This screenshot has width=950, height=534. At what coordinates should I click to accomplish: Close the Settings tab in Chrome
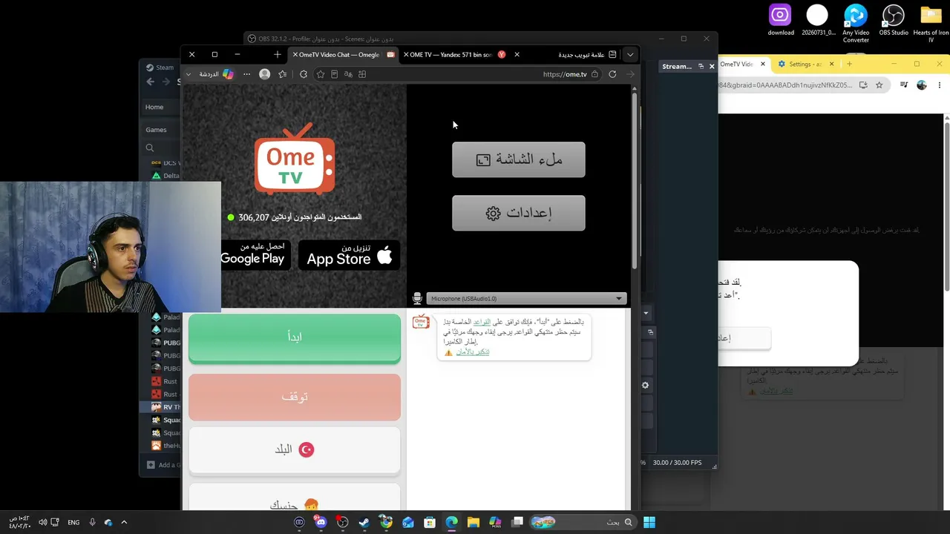[831, 64]
